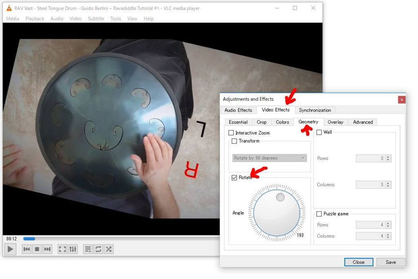Open the Media menu
Viewport: 418px width, 279px height.
(x=13, y=19)
